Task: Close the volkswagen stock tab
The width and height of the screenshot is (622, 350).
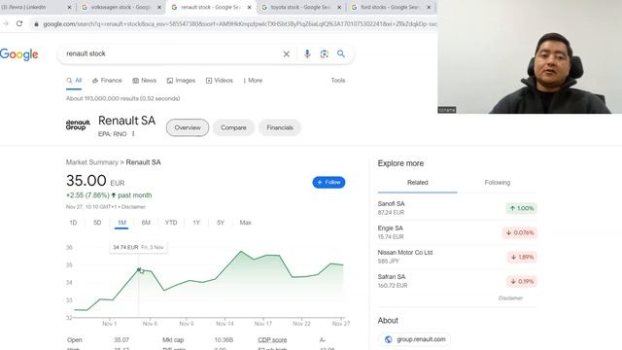Action: coord(159,7)
